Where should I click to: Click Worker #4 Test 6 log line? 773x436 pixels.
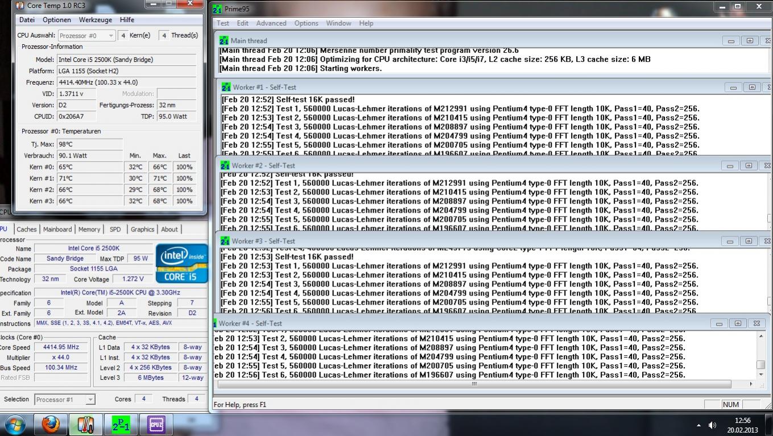point(450,375)
